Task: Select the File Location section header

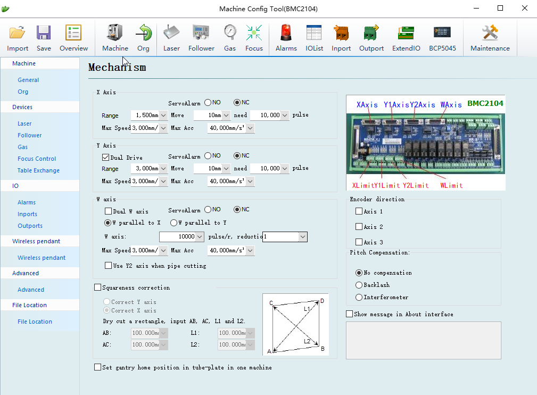Action: coord(40,305)
